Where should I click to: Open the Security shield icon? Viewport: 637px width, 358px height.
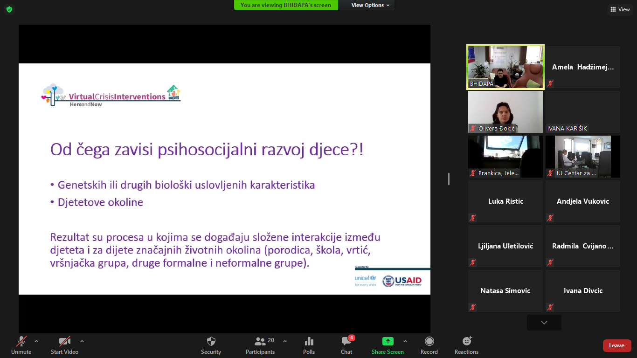point(211,342)
